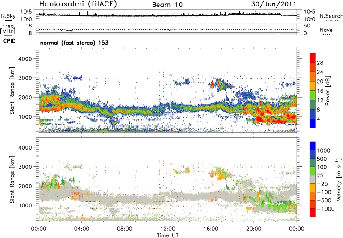Image resolution: width=343 pixels, height=238 pixels.
Task: Click the solid line sample under N.Sky
Action: click(x=8, y=21)
